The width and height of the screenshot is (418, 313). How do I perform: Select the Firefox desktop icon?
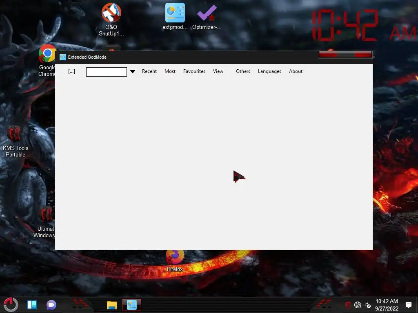point(175,261)
